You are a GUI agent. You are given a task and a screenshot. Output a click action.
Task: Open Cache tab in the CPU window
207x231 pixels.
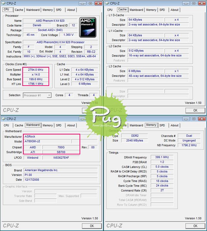click(19, 10)
